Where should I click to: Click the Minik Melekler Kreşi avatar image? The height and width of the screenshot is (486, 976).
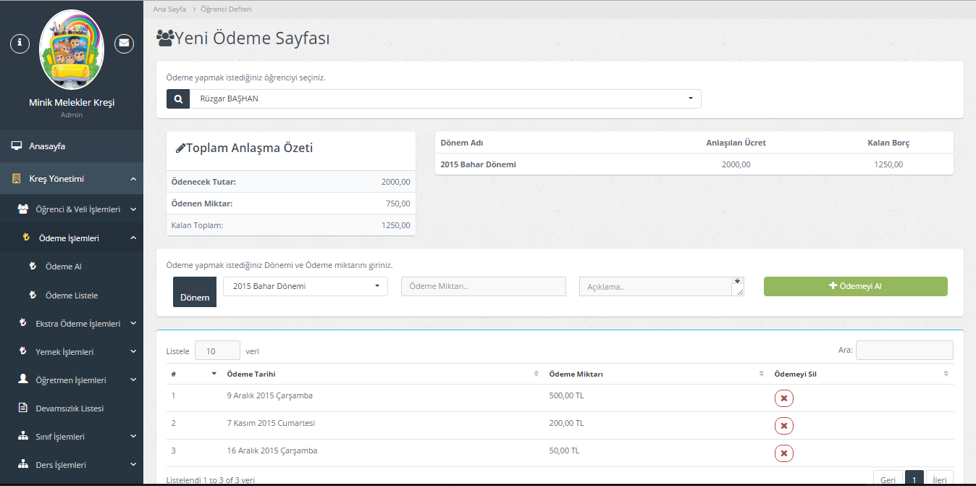[x=72, y=49]
